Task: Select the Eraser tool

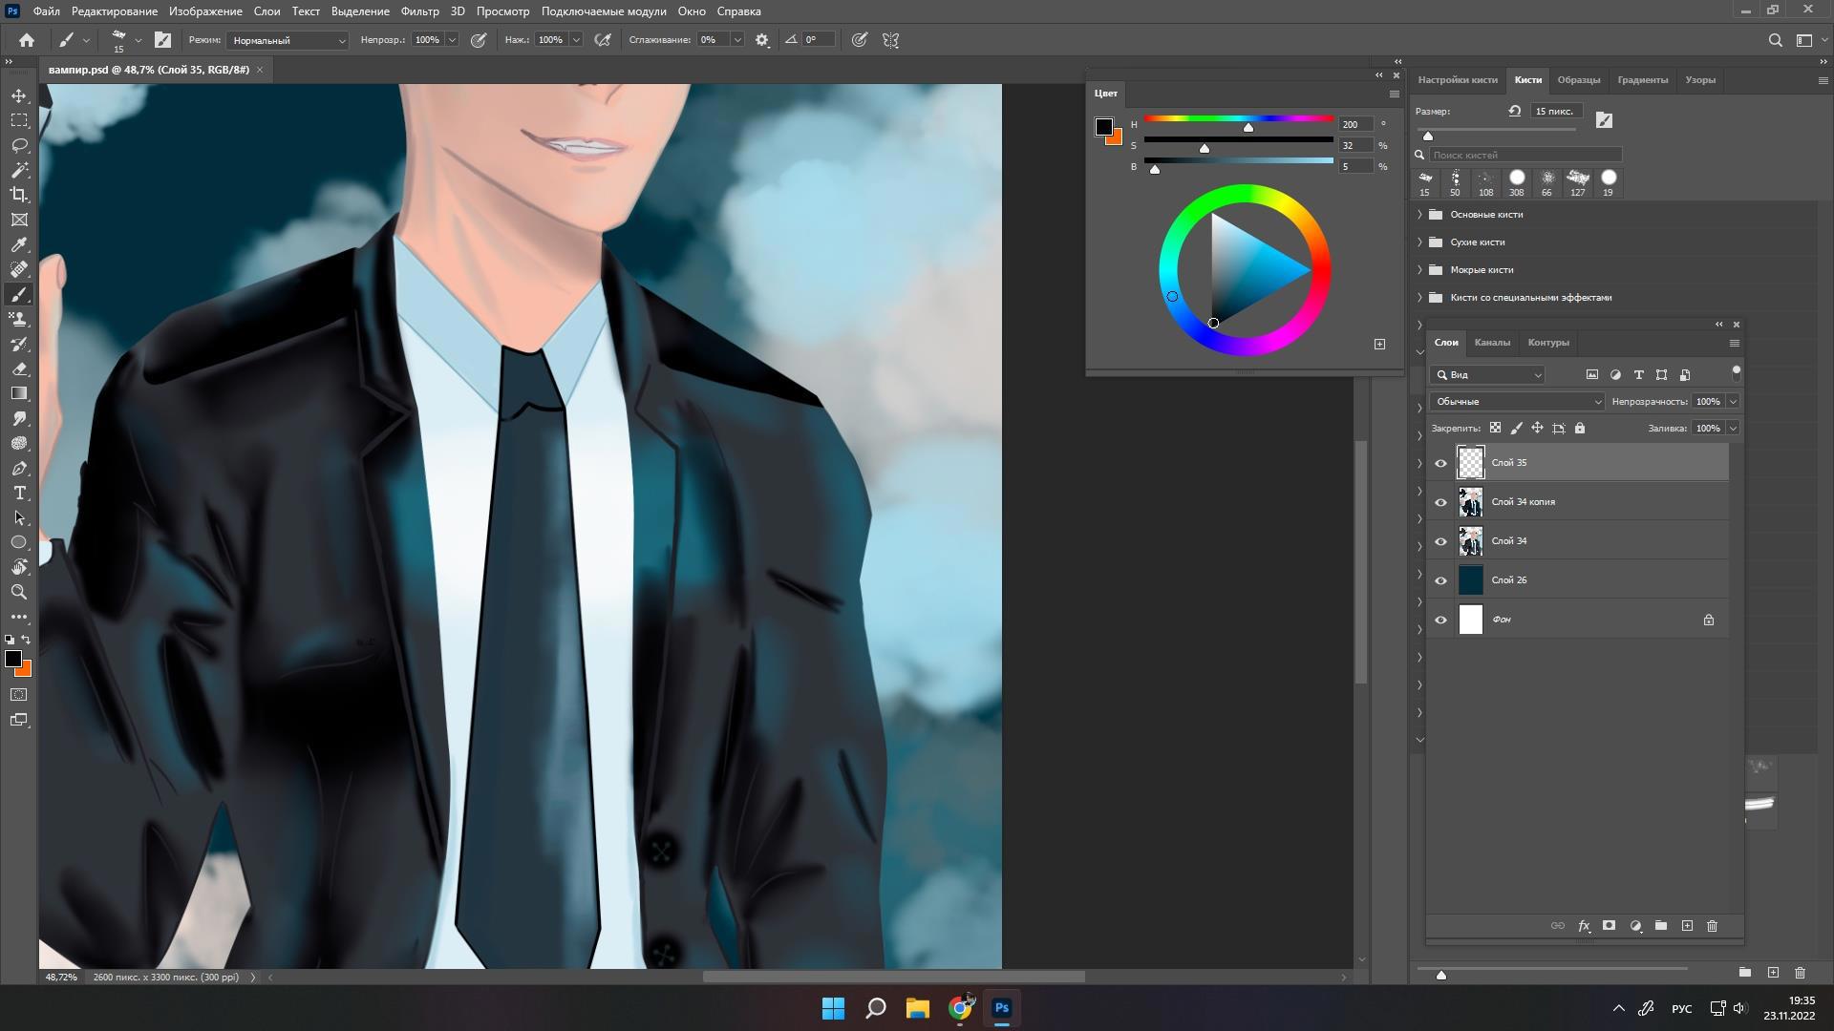Action: tap(19, 368)
